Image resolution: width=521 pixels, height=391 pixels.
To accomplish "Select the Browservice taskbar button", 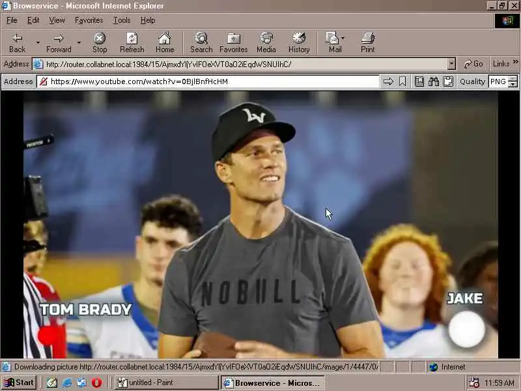I will (x=272, y=383).
